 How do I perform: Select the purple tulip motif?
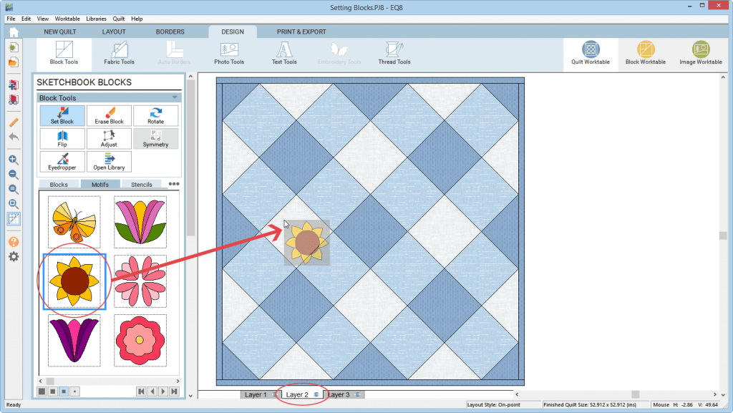point(74,340)
